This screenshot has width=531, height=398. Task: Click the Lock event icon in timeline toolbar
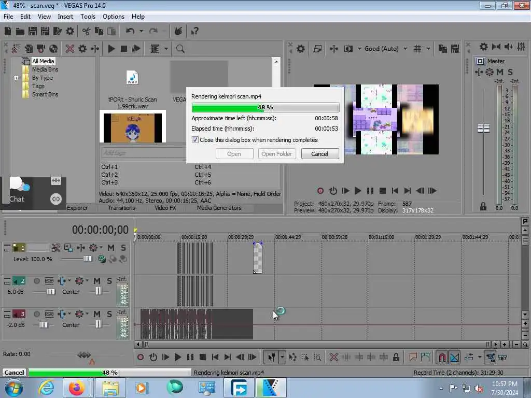click(x=396, y=357)
